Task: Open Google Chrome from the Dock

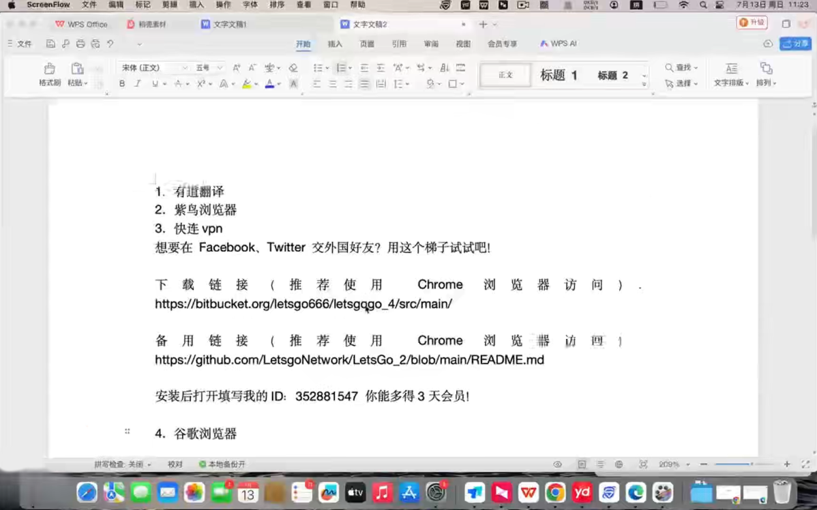Action: pos(555,492)
